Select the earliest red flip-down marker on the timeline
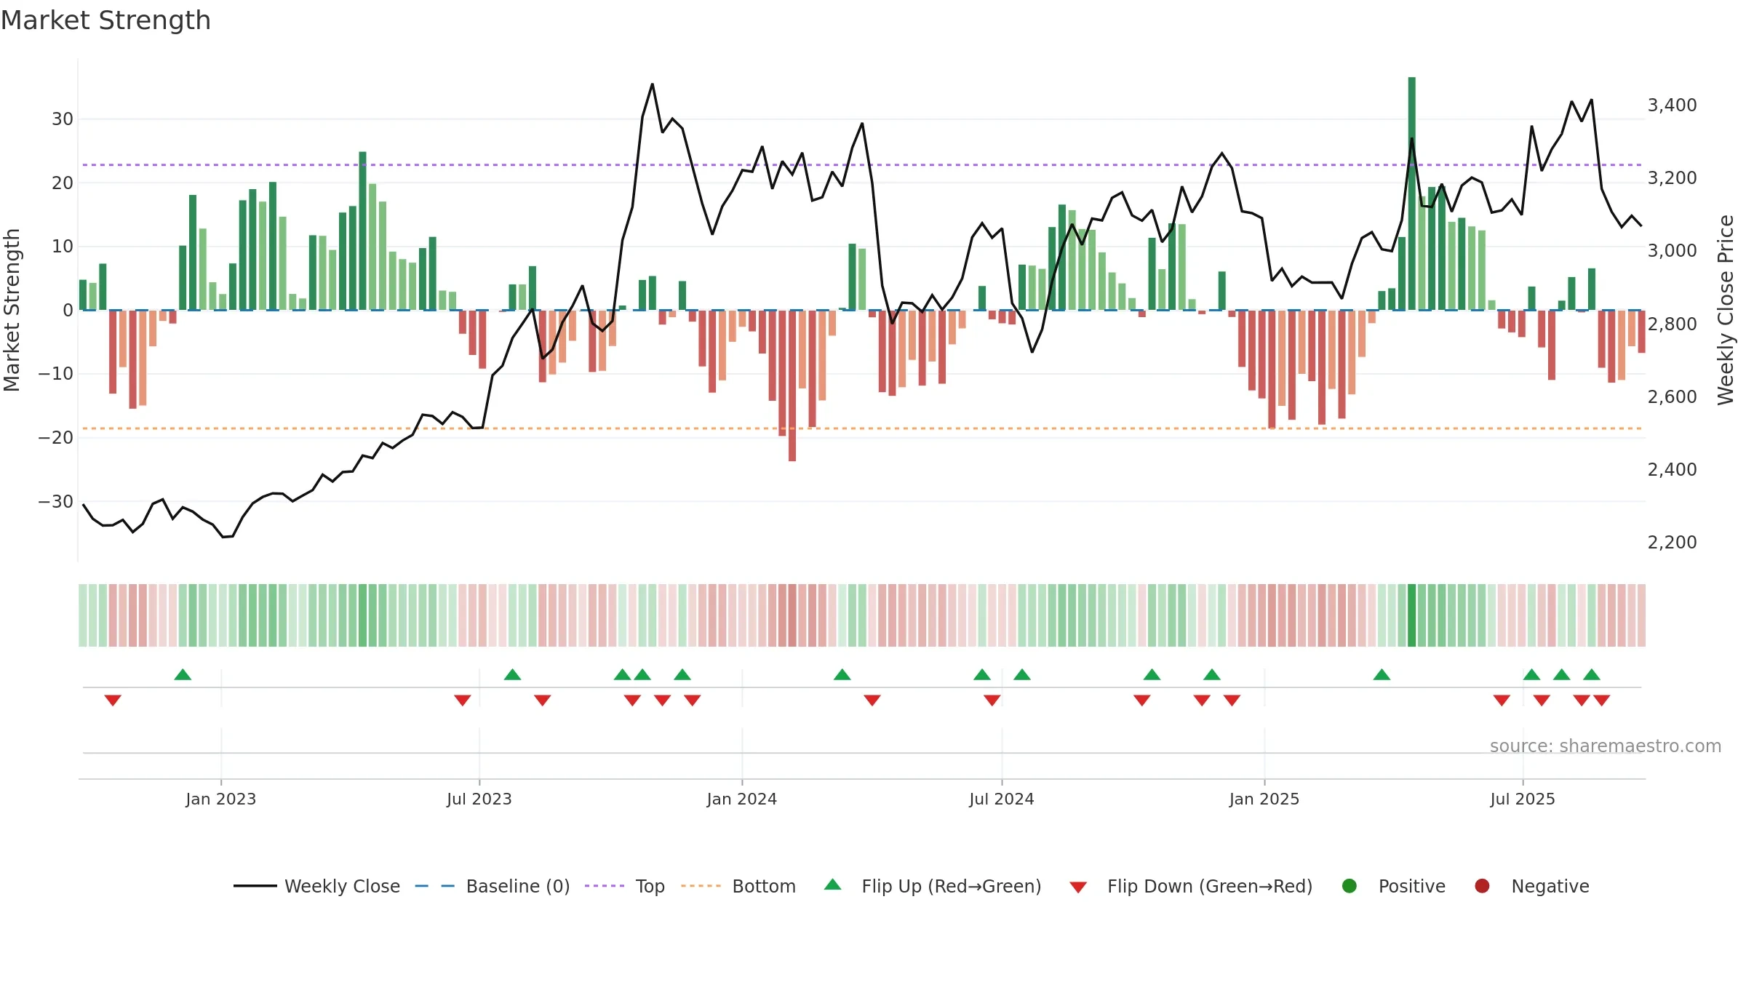This screenshot has height=982, width=1746. pyautogui.click(x=113, y=700)
